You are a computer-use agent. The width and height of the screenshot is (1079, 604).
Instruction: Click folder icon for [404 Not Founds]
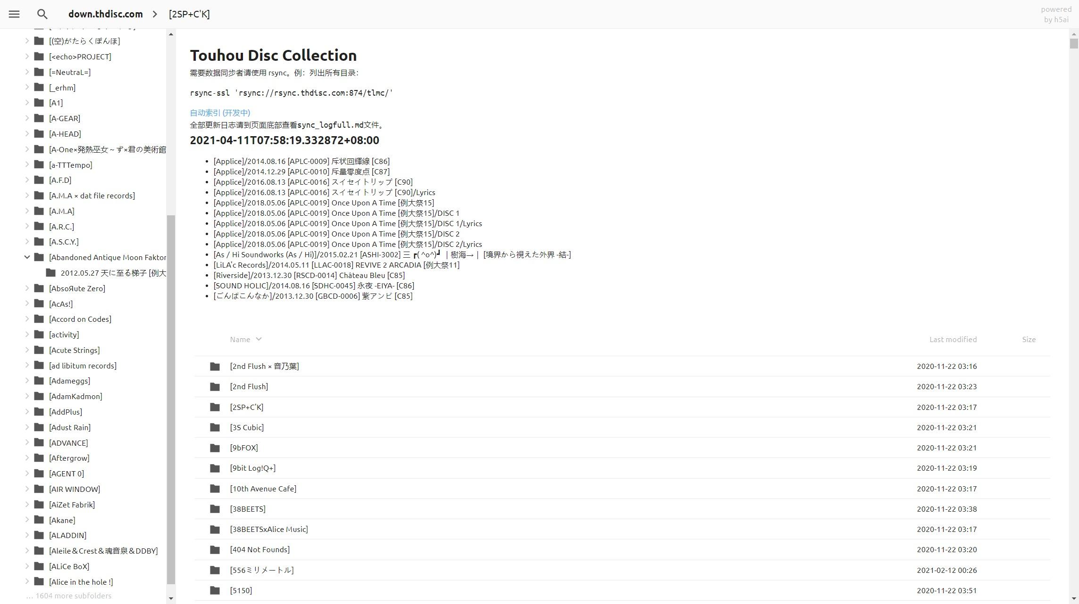[x=215, y=550]
